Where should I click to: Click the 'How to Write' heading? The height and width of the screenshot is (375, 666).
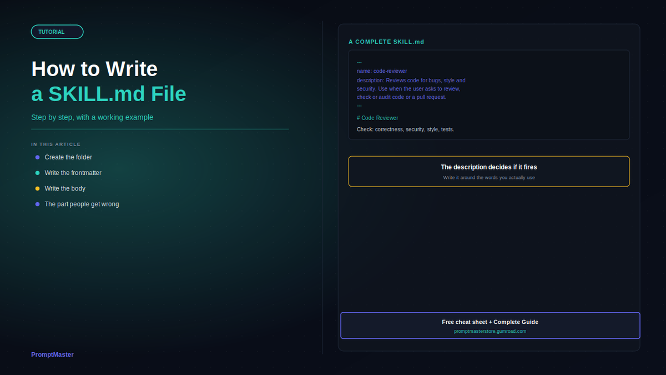point(94,69)
